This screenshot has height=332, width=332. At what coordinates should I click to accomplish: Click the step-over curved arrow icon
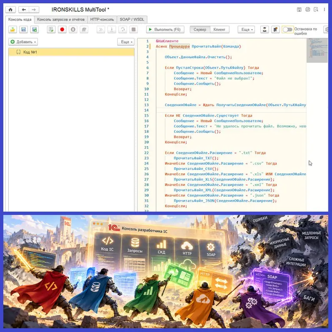[122, 30]
